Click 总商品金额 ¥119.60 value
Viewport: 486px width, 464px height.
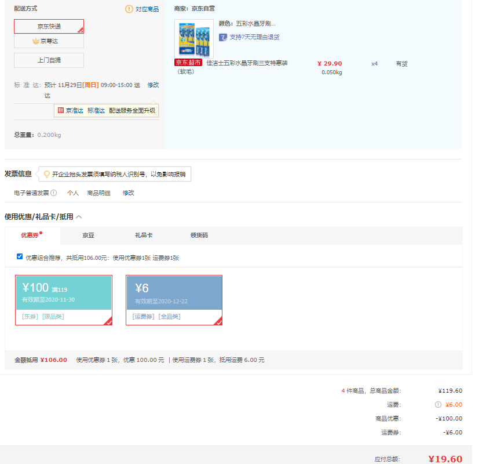tap(450, 391)
